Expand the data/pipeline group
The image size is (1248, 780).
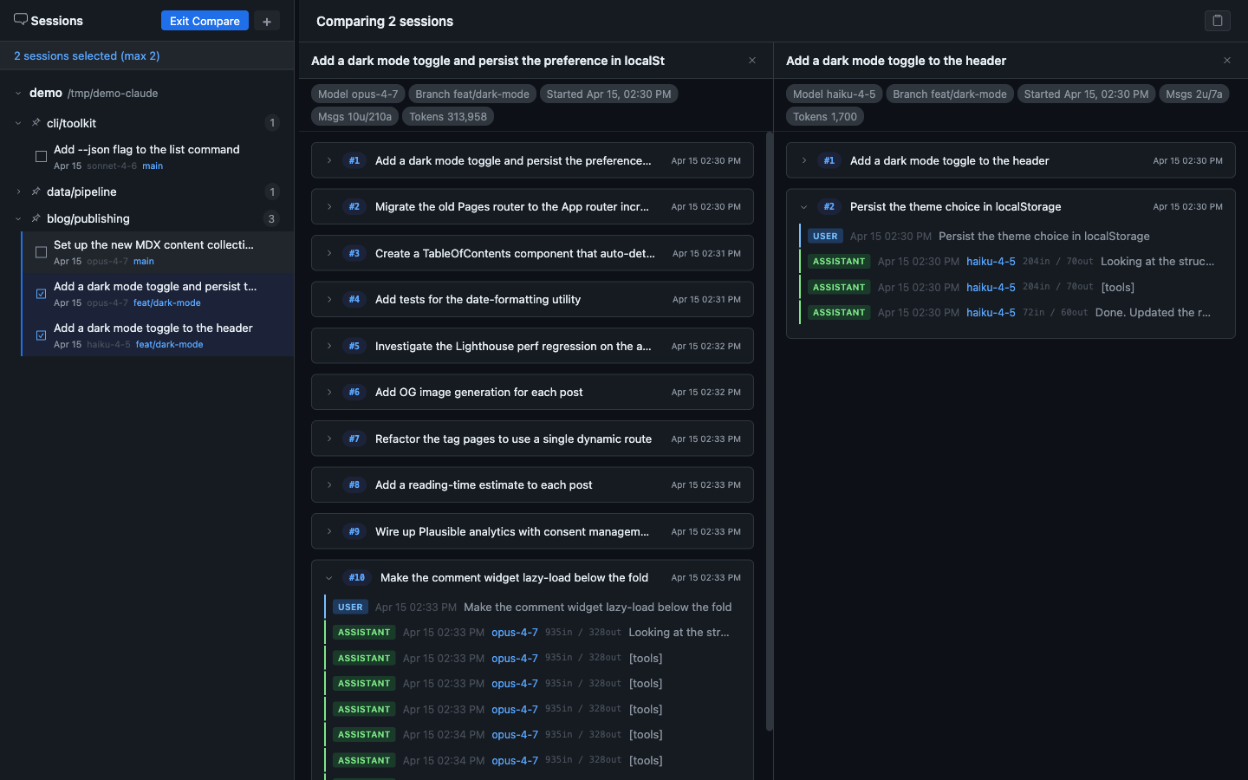[x=18, y=192]
